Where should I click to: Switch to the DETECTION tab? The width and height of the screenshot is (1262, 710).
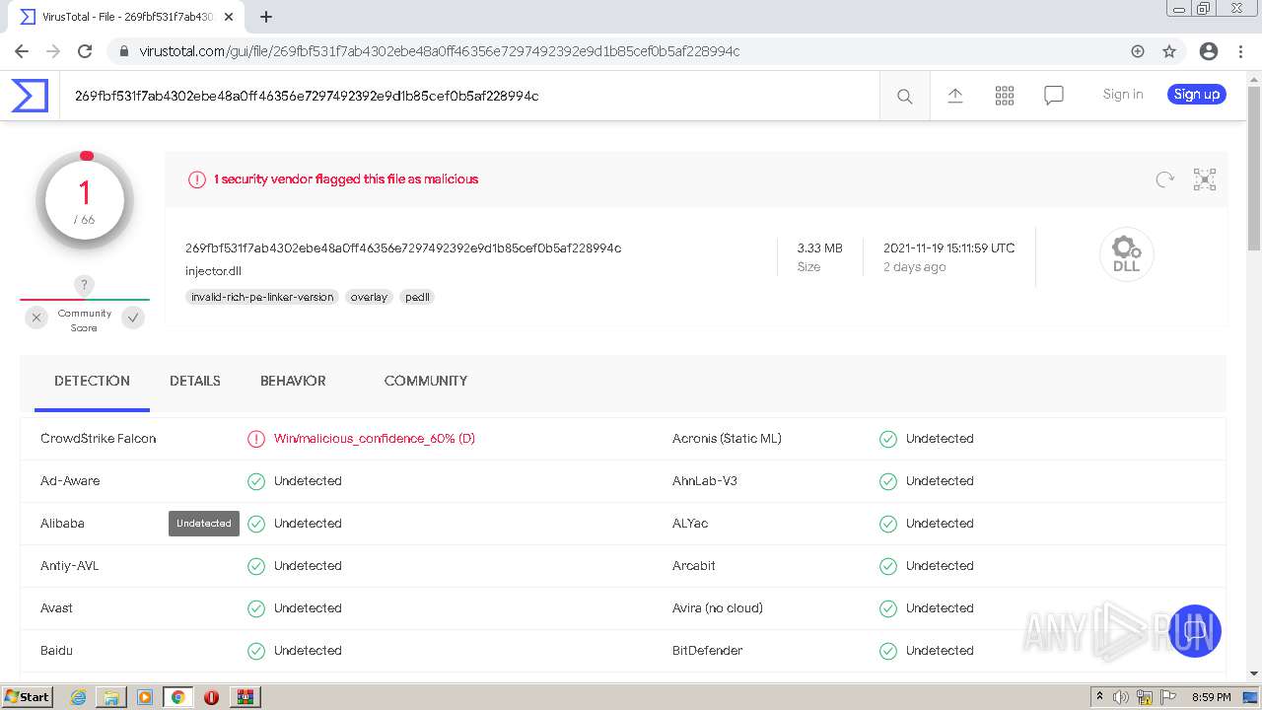[x=92, y=381]
